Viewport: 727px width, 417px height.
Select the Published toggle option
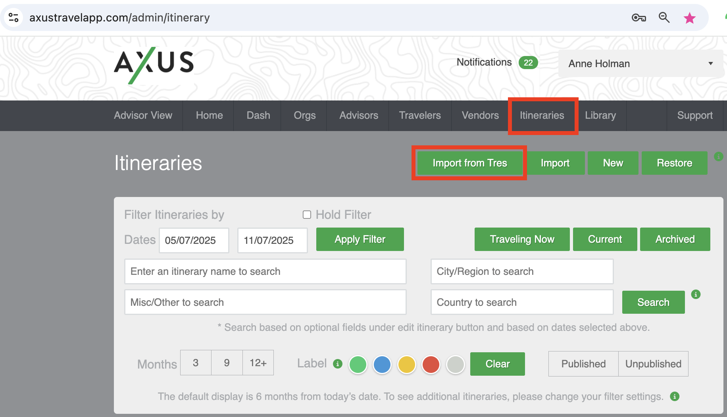pyautogui.click(x=583, y=364)
